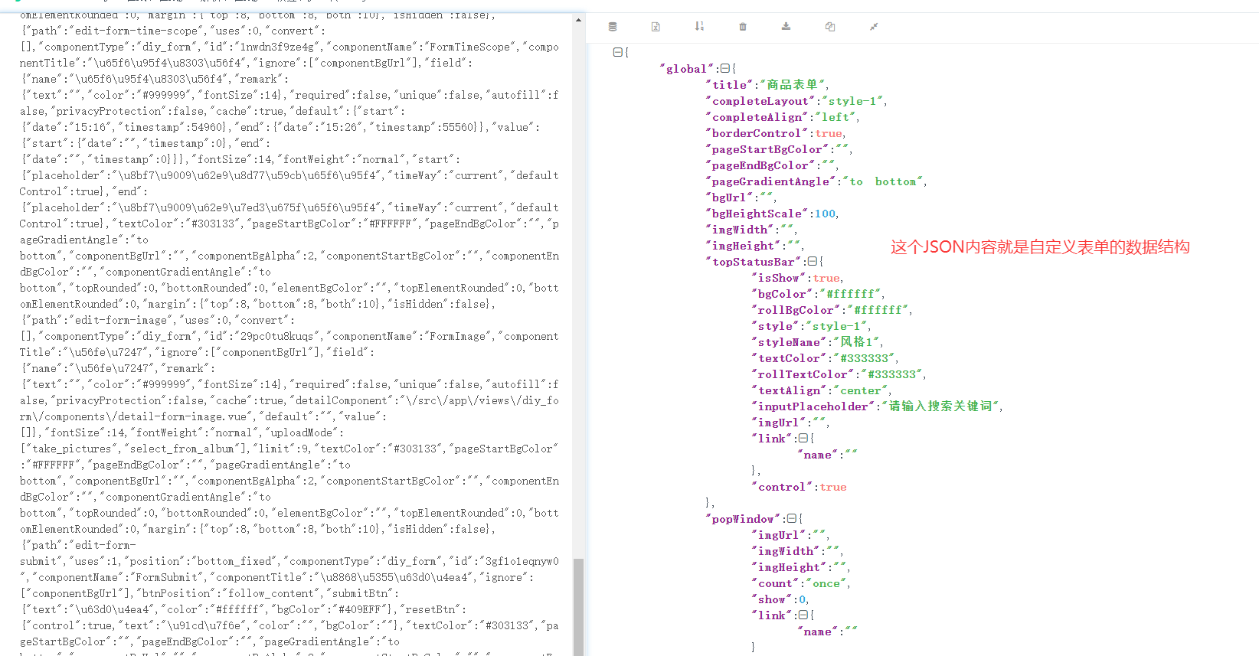Click the Excel file export icon
The image size is (1259, 656).
point(656,27)
